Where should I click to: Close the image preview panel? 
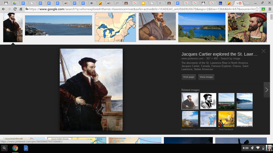pos(264,51)
